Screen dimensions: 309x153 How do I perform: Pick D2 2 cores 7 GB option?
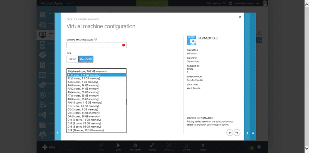click(96, 109)
